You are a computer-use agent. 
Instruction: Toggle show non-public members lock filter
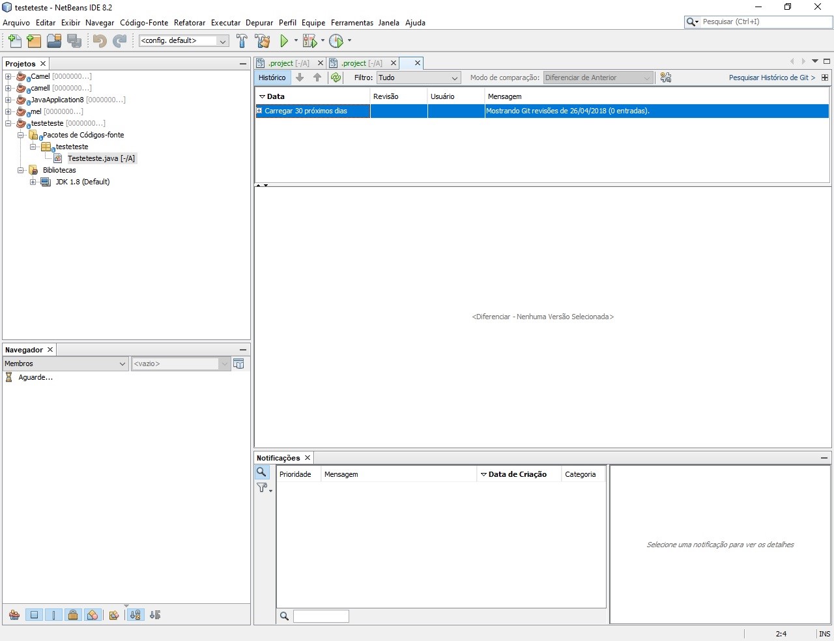click(x=73, y=614)
